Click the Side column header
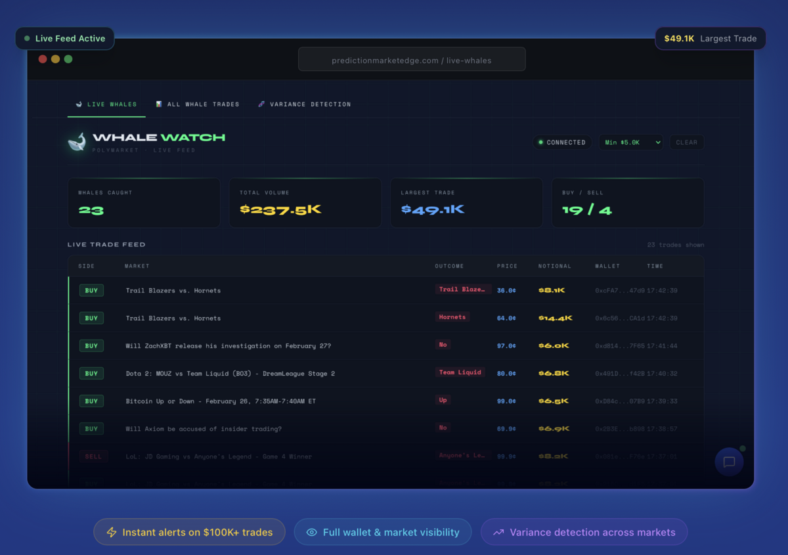 click(x=86, y=266)
